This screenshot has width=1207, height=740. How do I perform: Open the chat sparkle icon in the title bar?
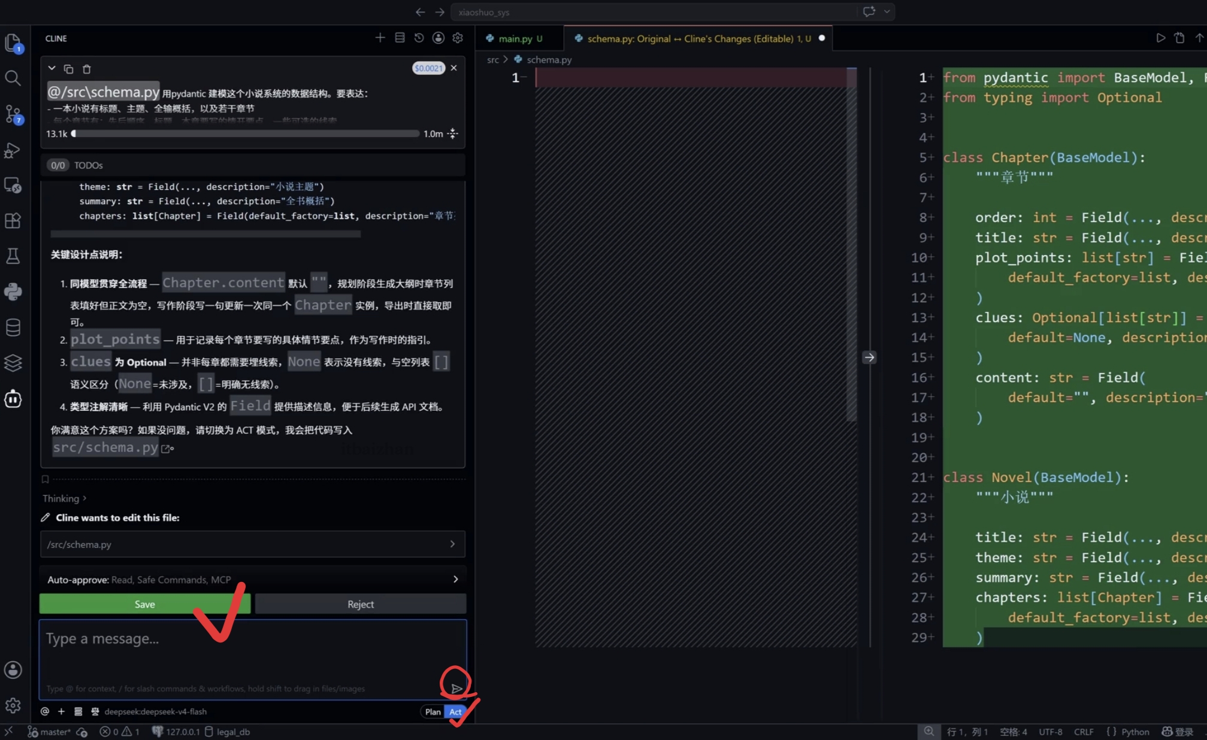point(869,11)
